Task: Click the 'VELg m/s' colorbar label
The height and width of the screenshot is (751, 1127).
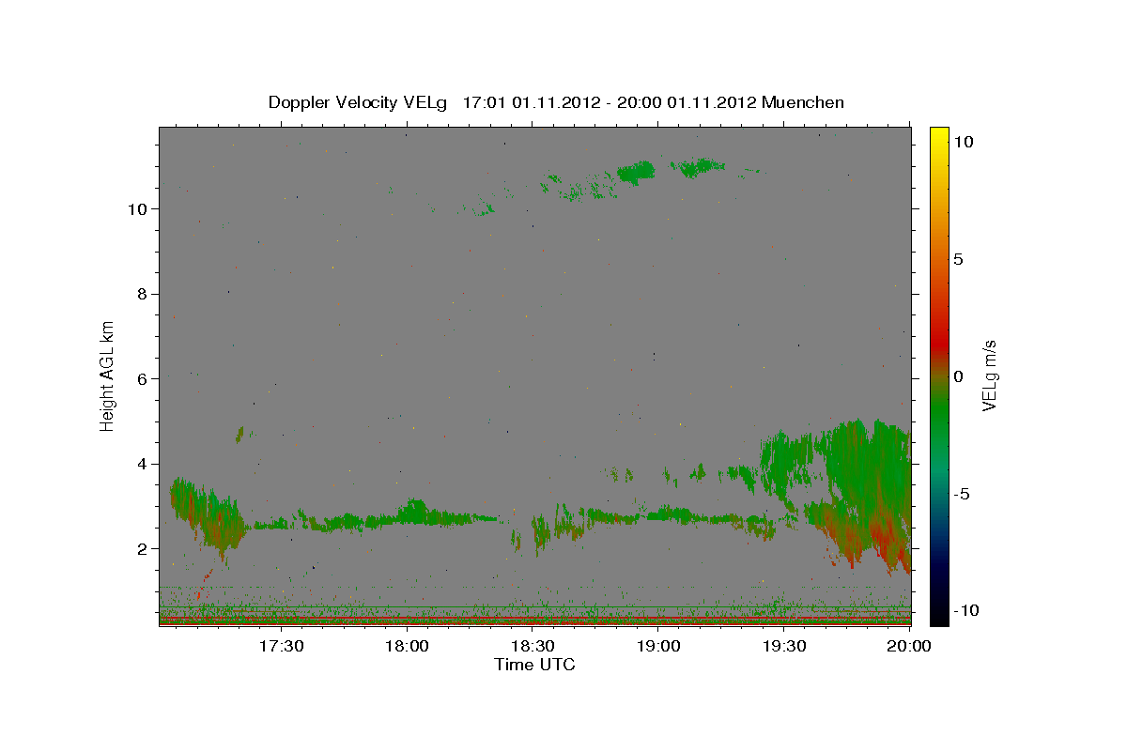Action: click(x=989, y=376)
